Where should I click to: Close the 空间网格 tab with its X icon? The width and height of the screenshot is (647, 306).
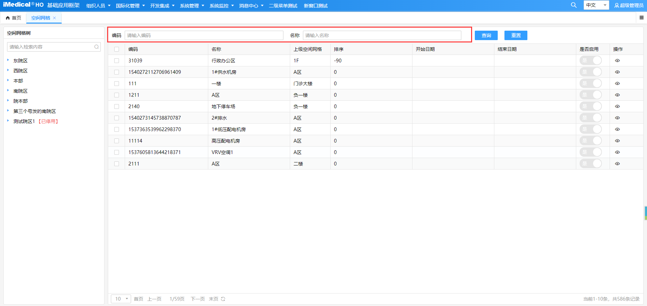click(x=55, y=18)
